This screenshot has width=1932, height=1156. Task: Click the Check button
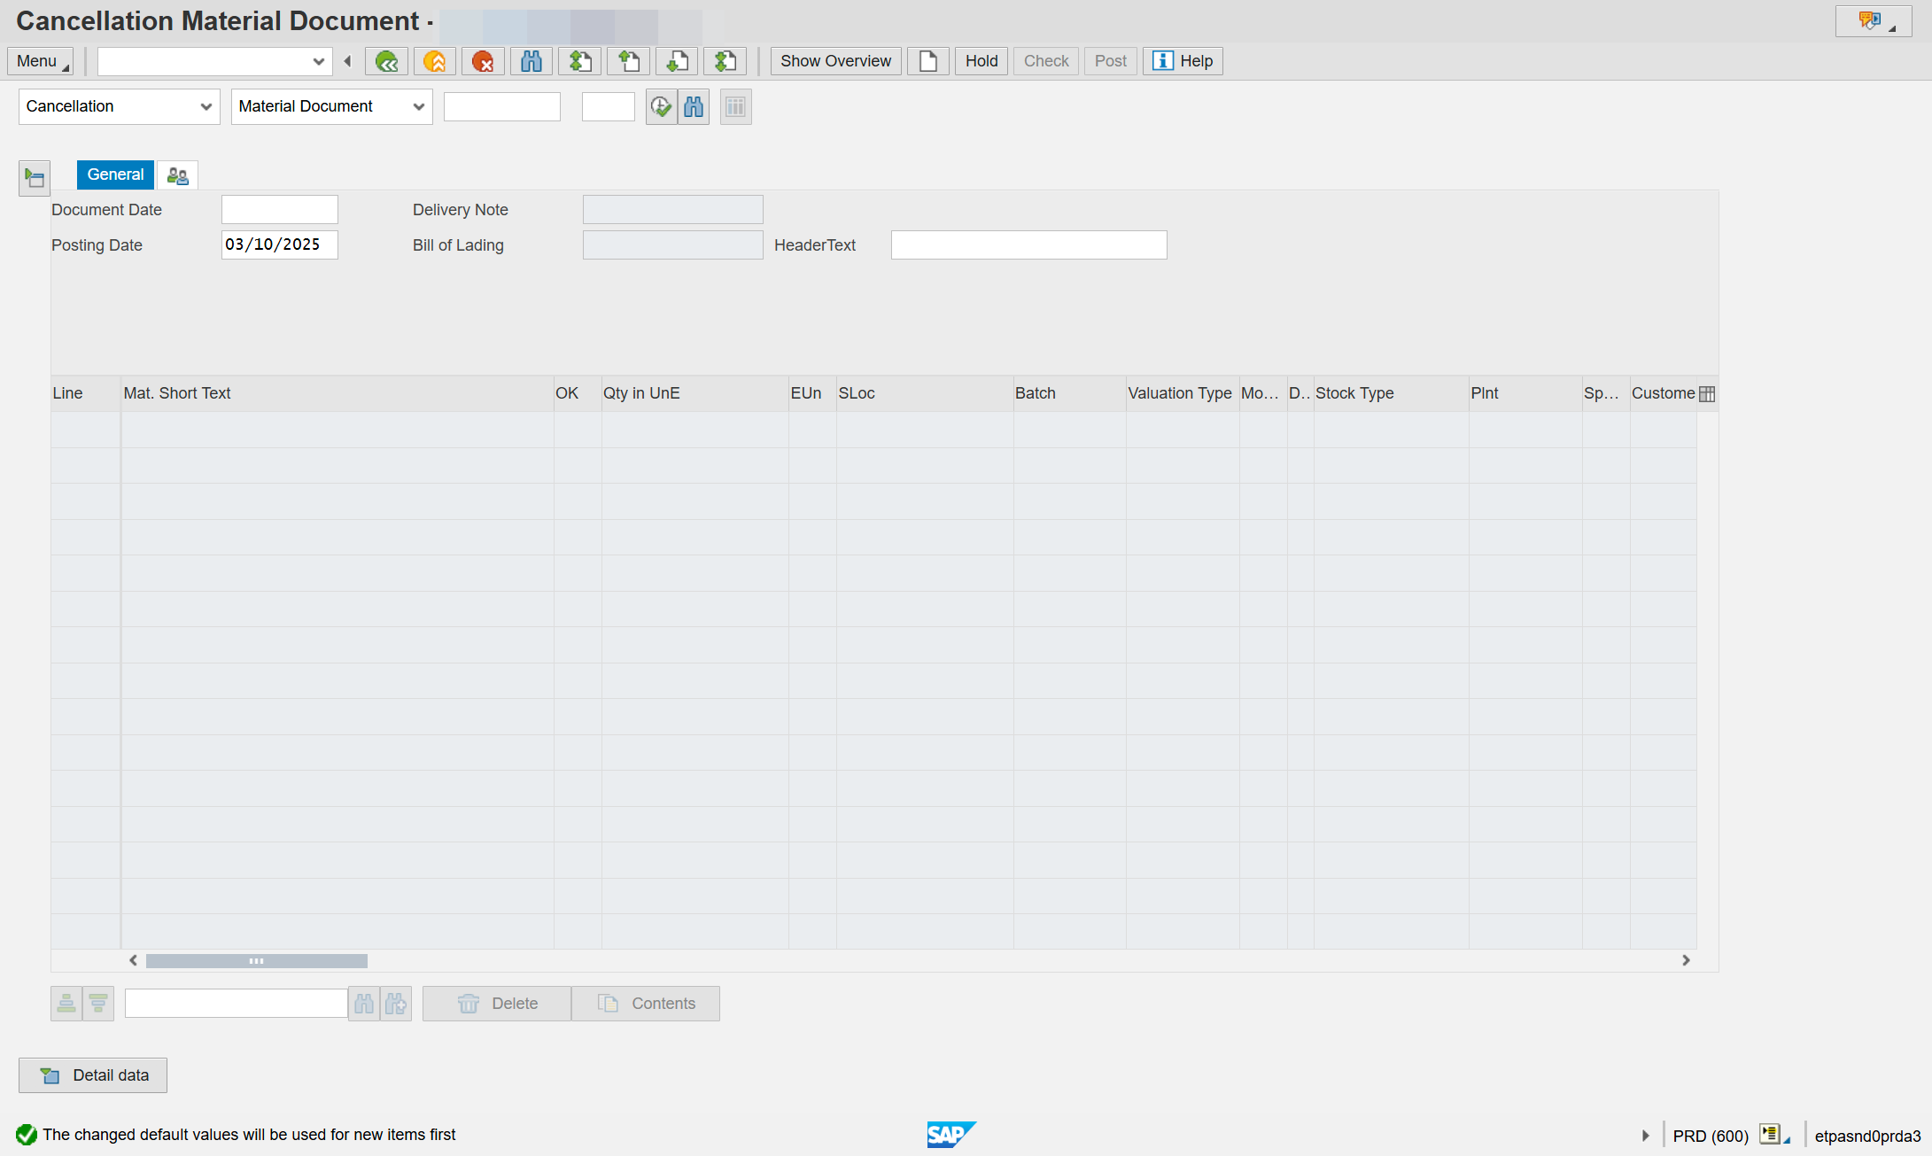tap(1046, 61)
